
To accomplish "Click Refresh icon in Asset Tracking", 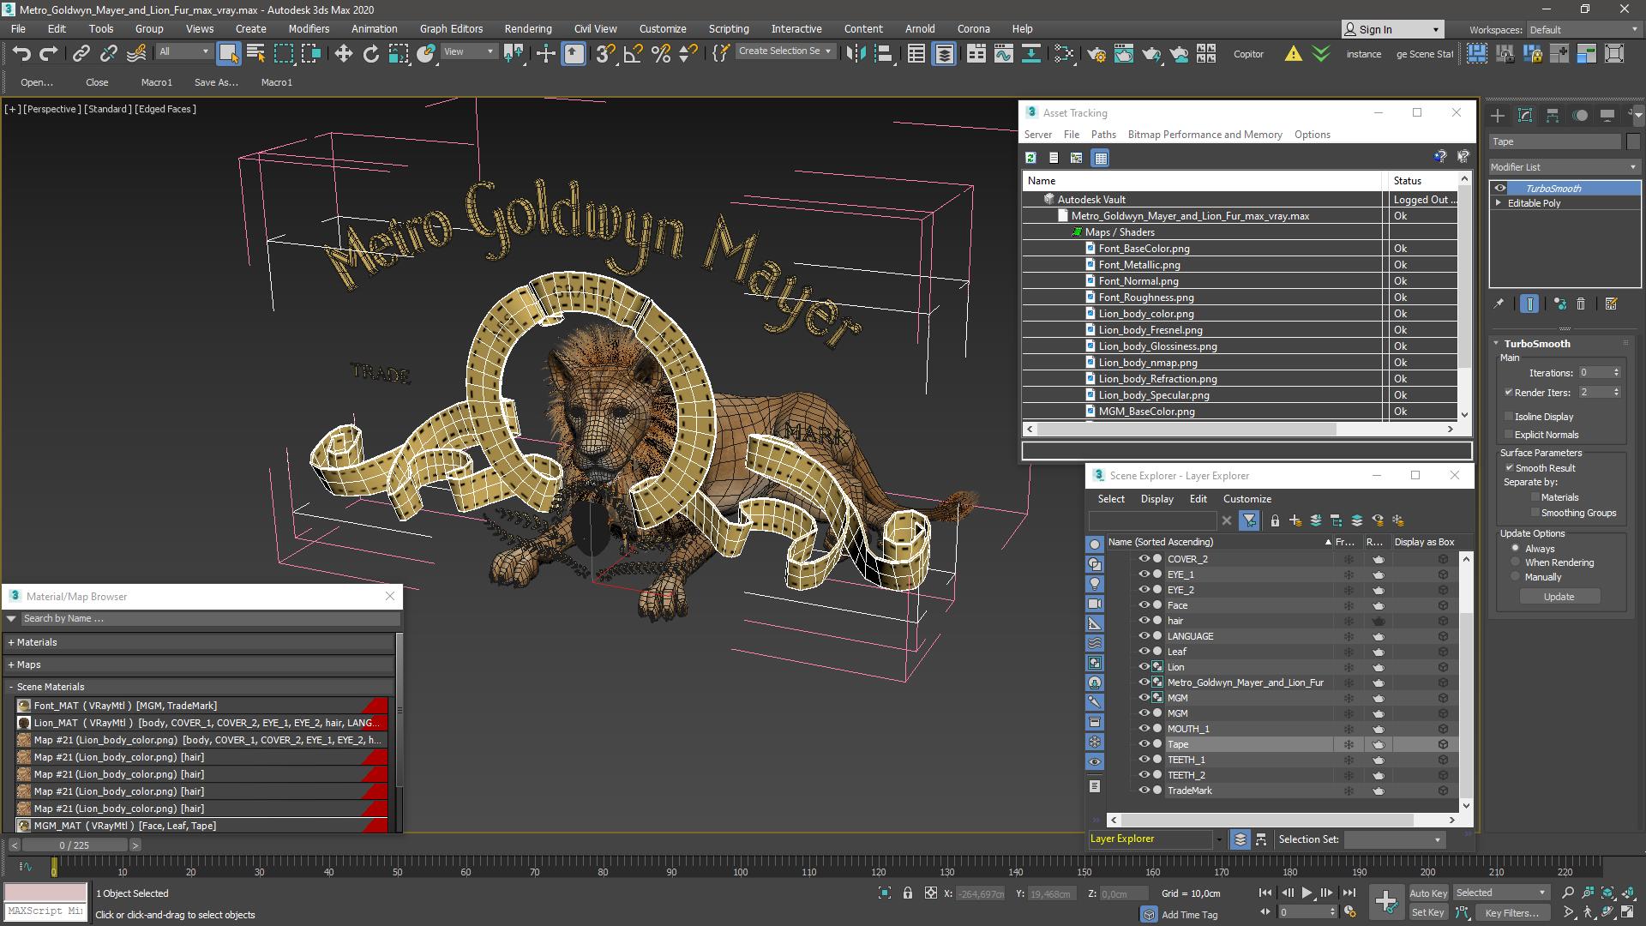I will click(x=1030, y=158).
